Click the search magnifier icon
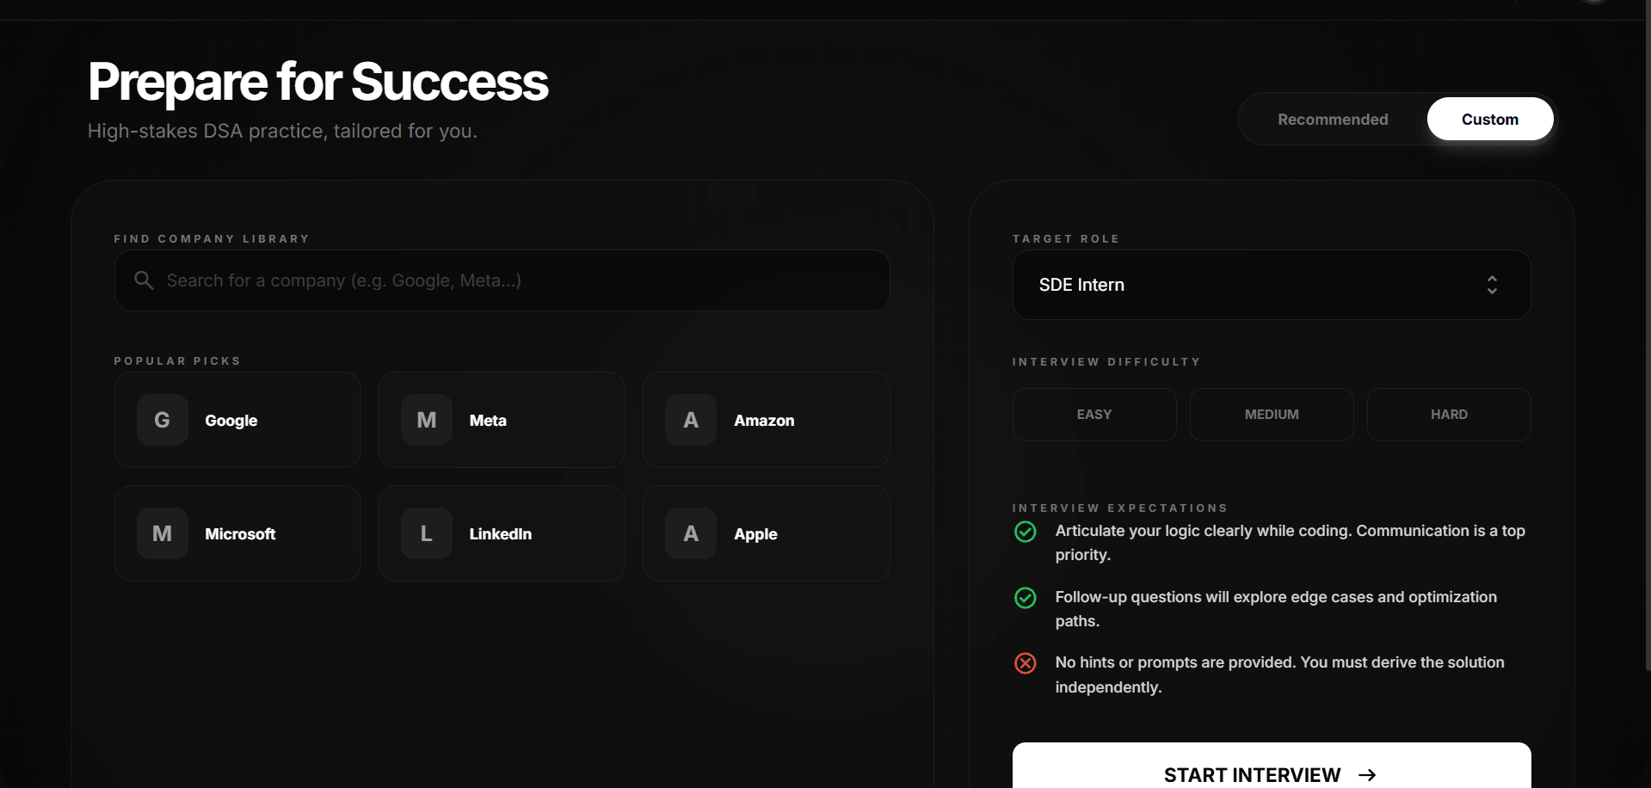The width and height of the screenshot is (1651, 788). pyautogui.click(x=143, y=280)
